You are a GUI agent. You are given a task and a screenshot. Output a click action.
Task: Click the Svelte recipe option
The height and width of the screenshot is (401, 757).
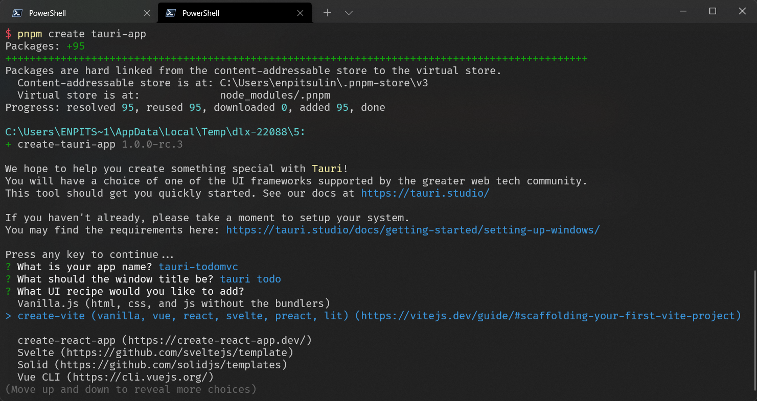pyautogui.click(x=155, y=352)
